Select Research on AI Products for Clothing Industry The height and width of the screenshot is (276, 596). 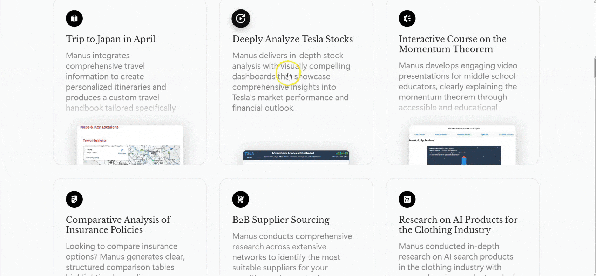(x=458, y=225)
